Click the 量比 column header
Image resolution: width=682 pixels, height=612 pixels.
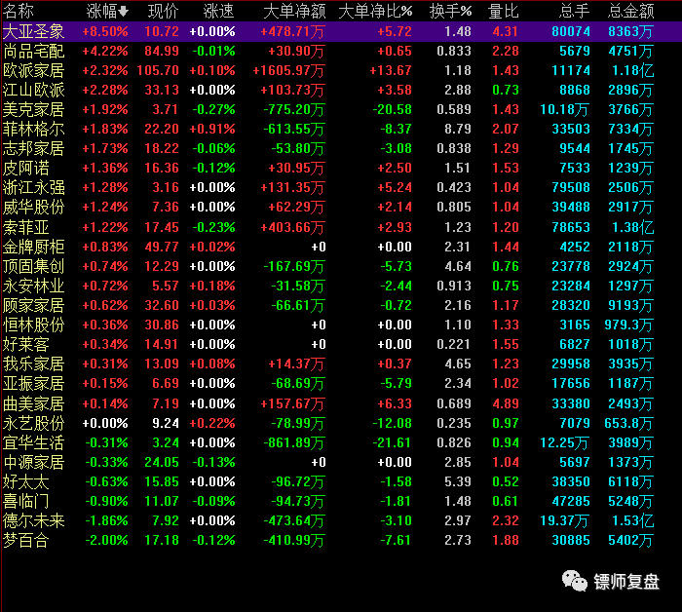[x=504, y=12]
